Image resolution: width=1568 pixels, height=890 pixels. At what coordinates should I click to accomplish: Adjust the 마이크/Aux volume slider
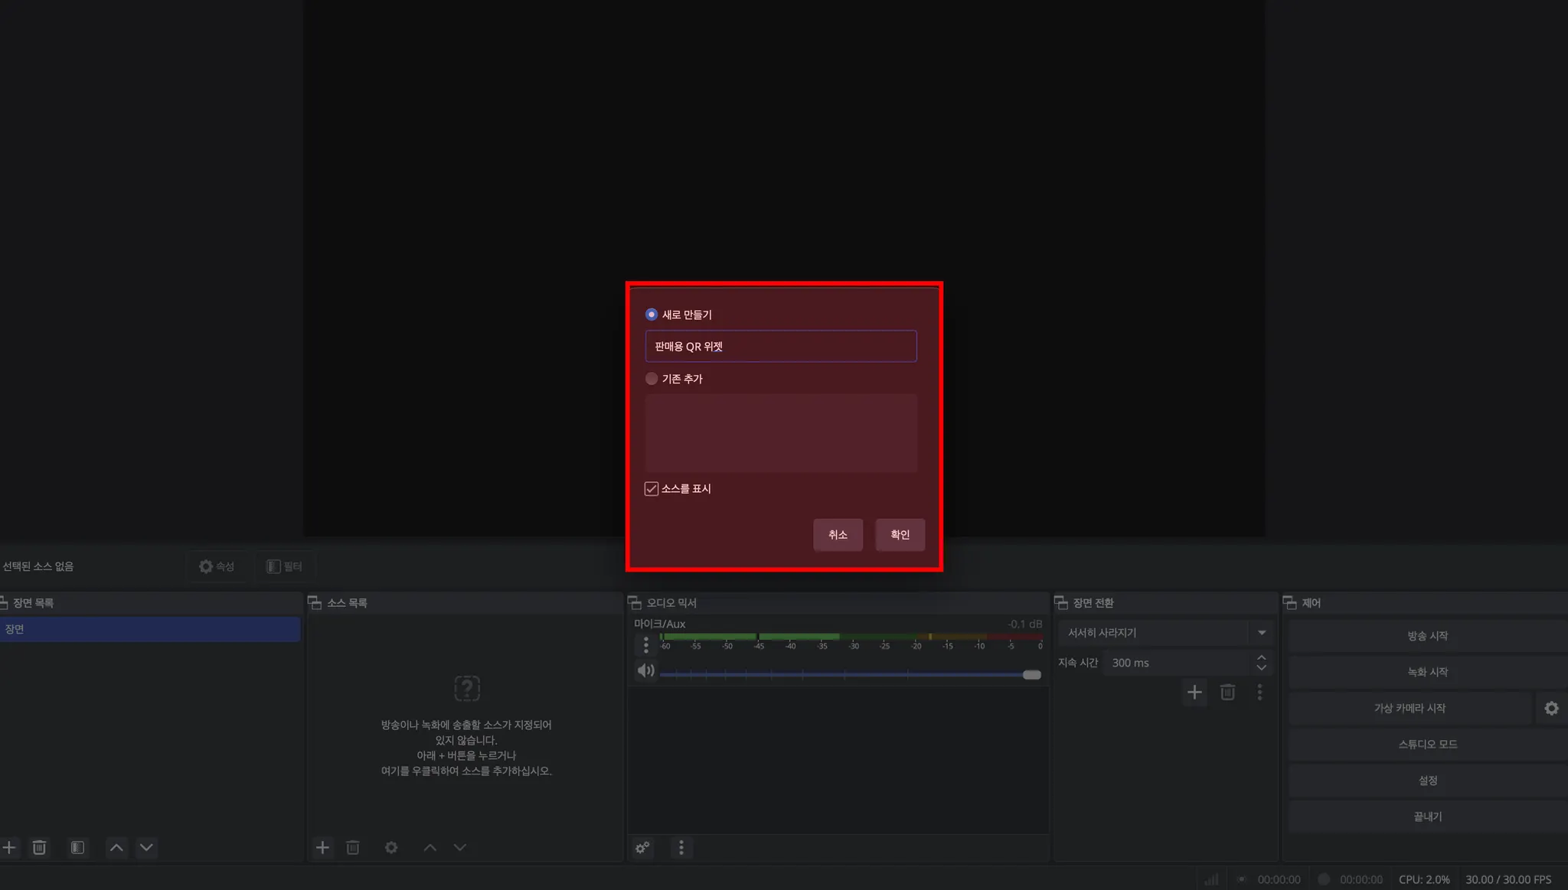point(1031,675)
